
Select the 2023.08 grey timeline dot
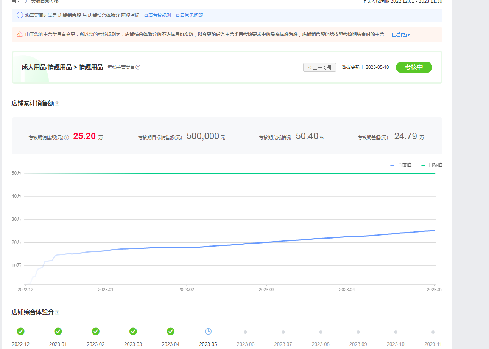pos(321,332)
